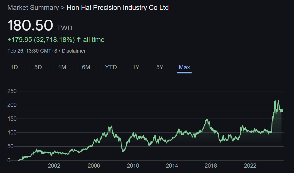Open the Market Summary breadcrumb link
The height and width of the screenshot is (173, 294).
[33, 8]
